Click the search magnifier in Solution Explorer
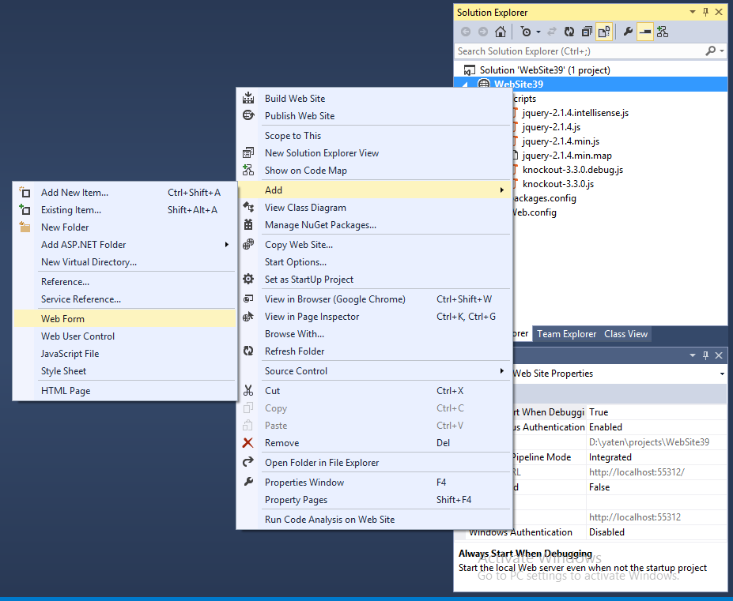733x601 pixels. 711,51
